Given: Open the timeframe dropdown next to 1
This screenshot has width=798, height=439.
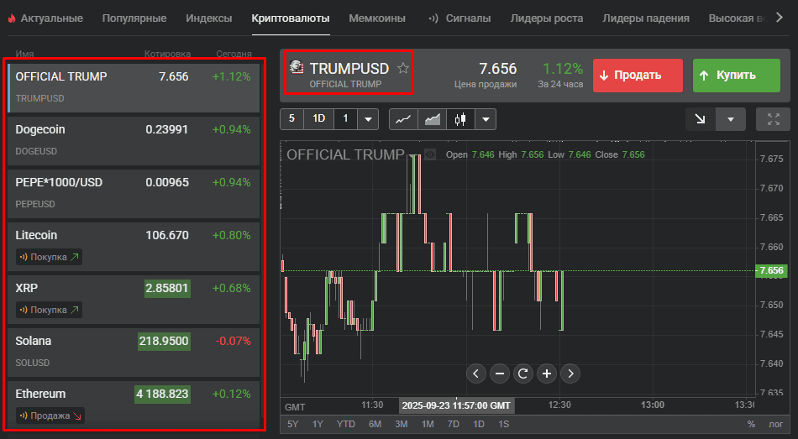Looking at the screenshot, I should click(x=368, y=119).
